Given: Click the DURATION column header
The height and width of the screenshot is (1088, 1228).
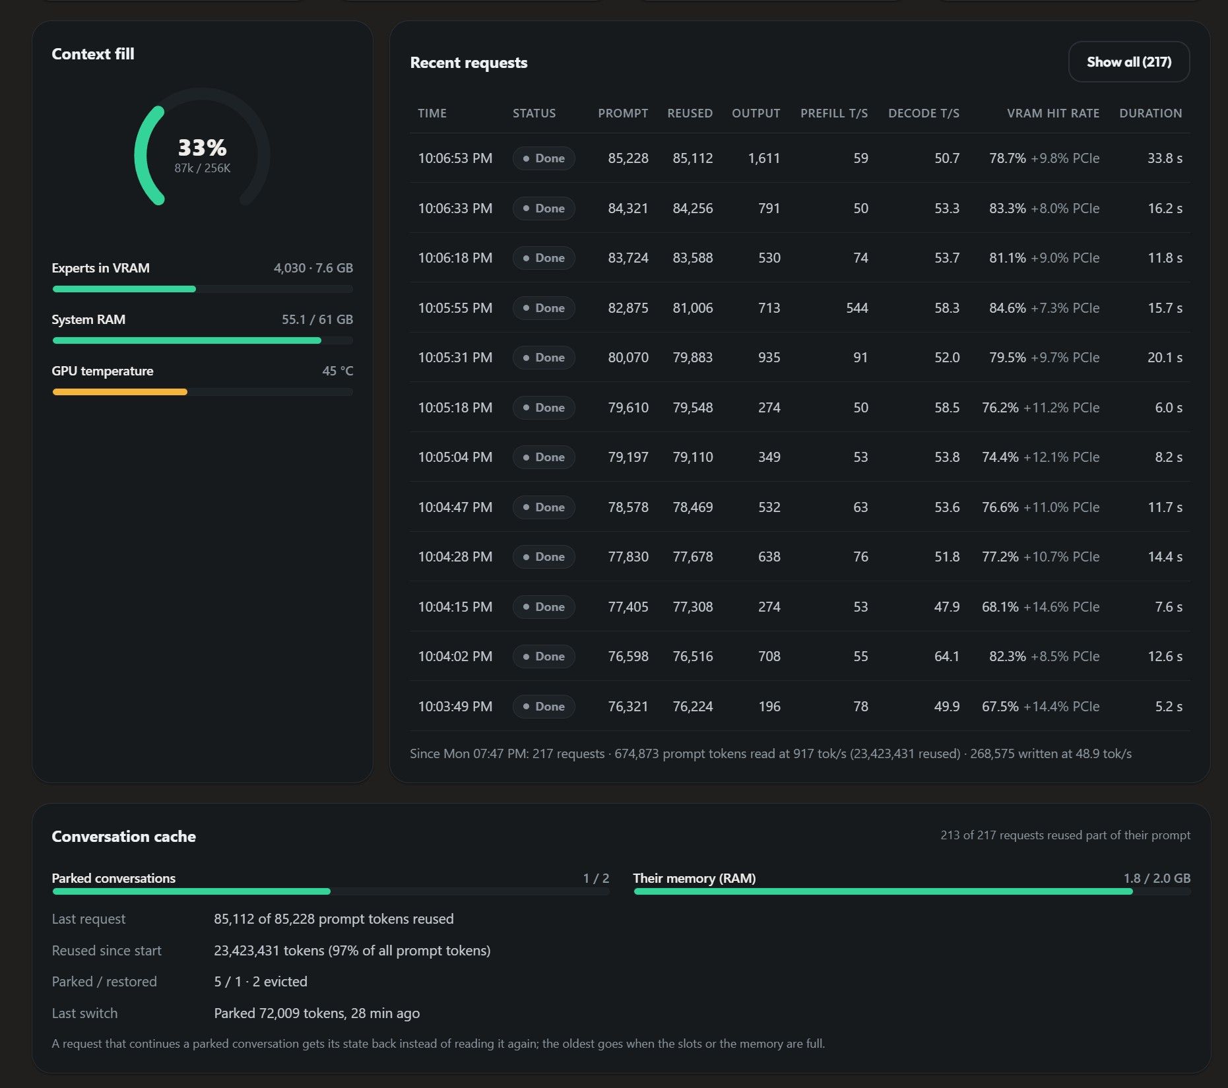Looking at the screenshot, I should (x=1151, y=113).
